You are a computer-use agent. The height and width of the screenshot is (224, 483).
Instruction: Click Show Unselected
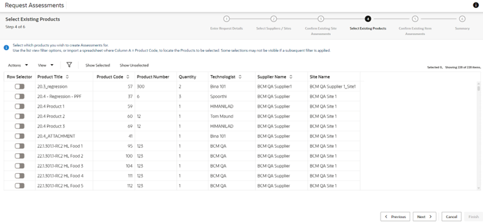[134, 65]
